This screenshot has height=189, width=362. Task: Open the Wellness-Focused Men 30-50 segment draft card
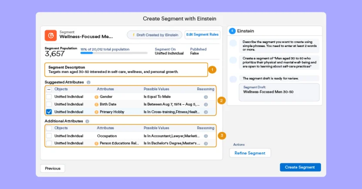coord(279,92)
